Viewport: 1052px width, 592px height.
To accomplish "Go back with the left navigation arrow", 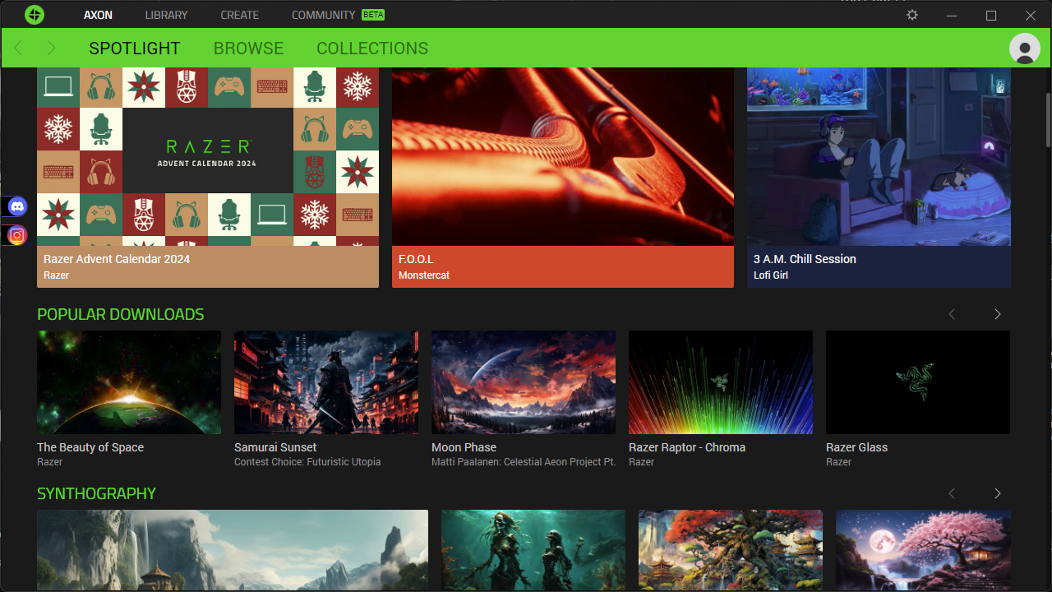I will point(18,49).
